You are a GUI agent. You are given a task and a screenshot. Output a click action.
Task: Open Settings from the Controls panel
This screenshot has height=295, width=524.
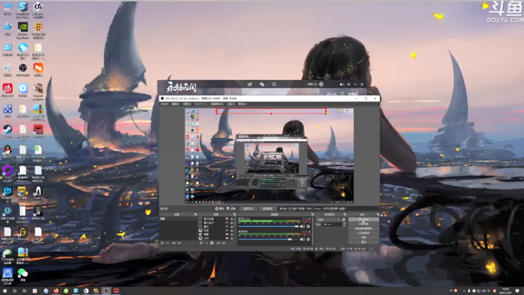(x=364, y=237)
